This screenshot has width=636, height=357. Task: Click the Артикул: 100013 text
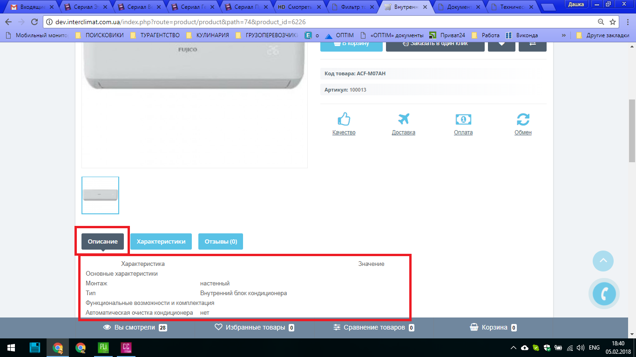pyautogui.click(x=345, y=90)
